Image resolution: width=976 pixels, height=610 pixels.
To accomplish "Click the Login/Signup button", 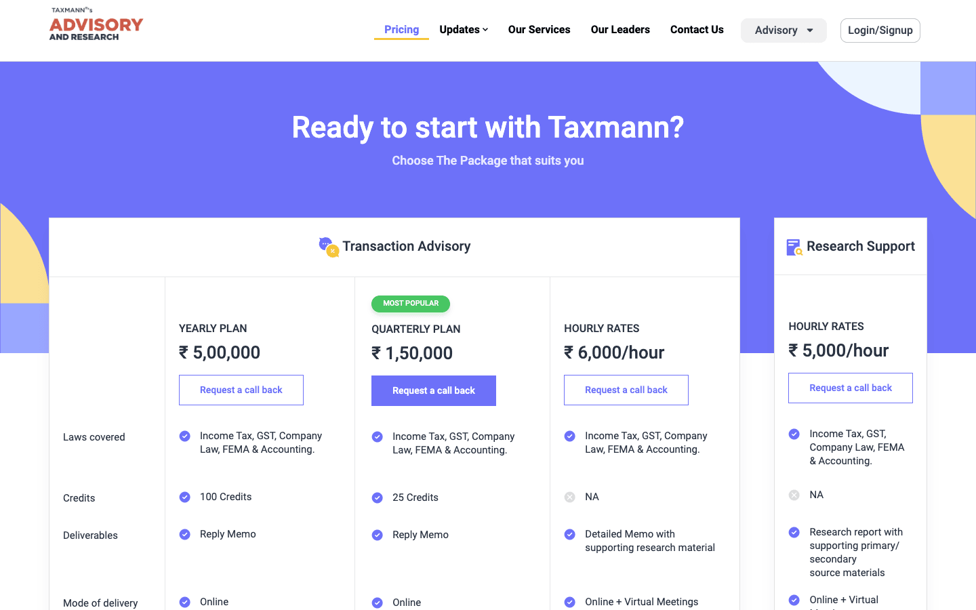I will (880, 30).
